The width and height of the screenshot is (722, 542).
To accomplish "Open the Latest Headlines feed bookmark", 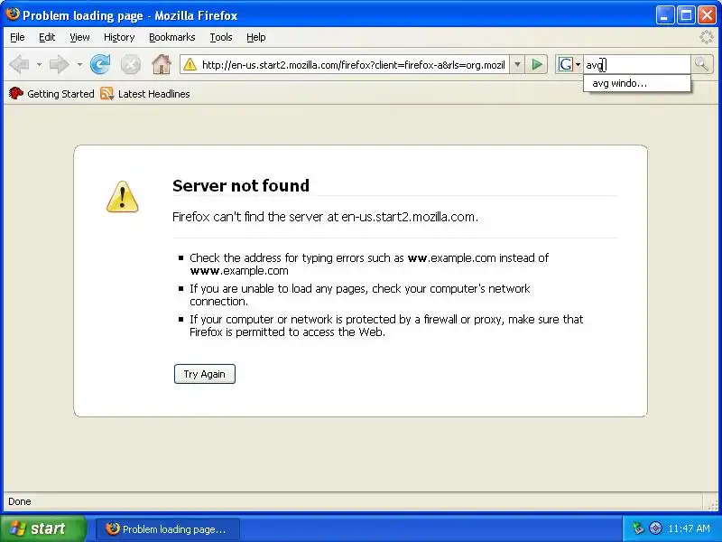I will pyautogui.click(x=145, y=94).
